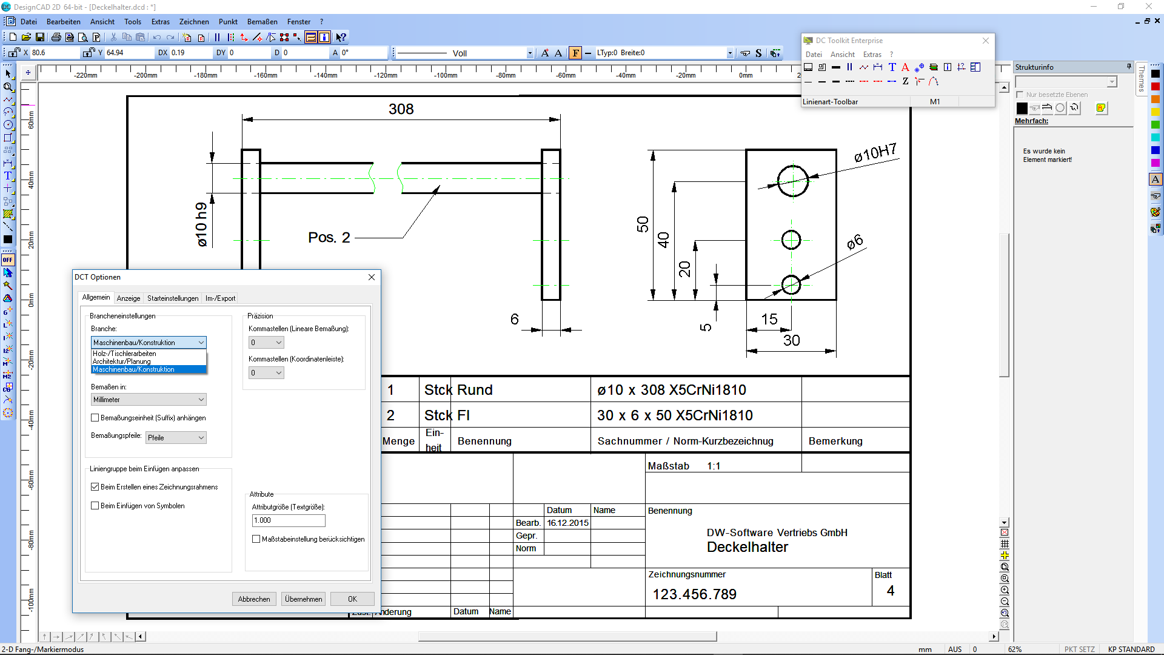Screen dimensions: 1164x655
Task: Click the 'A' icon in right color strip
Action: click(x=1156, y=180)
